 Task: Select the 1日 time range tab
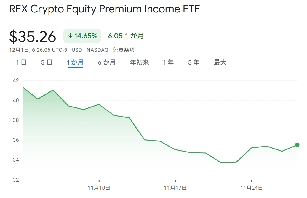pos(21,62)
